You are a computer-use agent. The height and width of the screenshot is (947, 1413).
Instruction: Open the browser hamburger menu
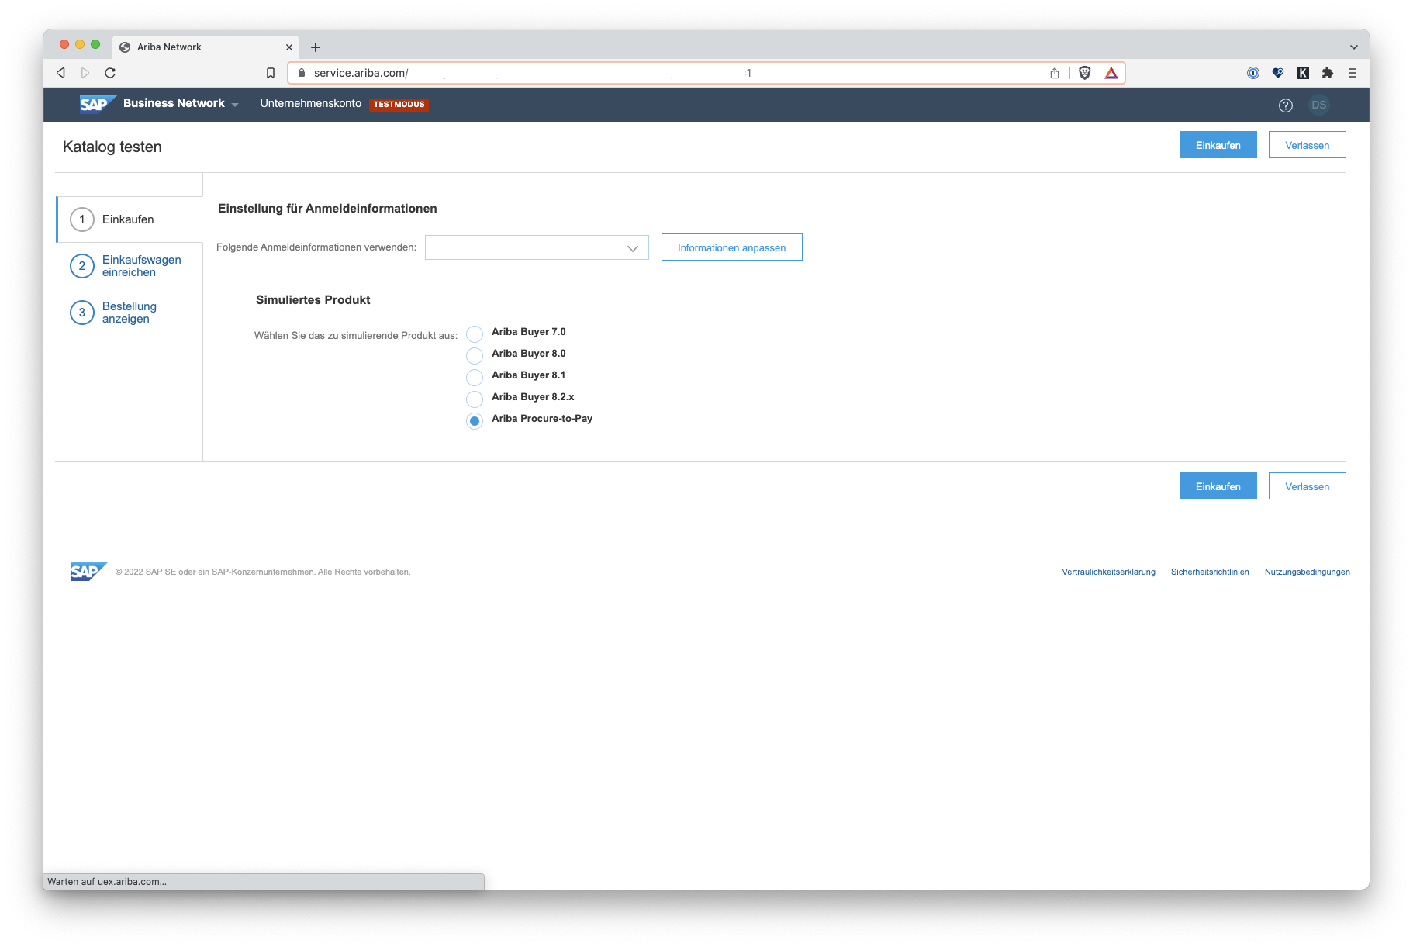[x=1353, y=73]
